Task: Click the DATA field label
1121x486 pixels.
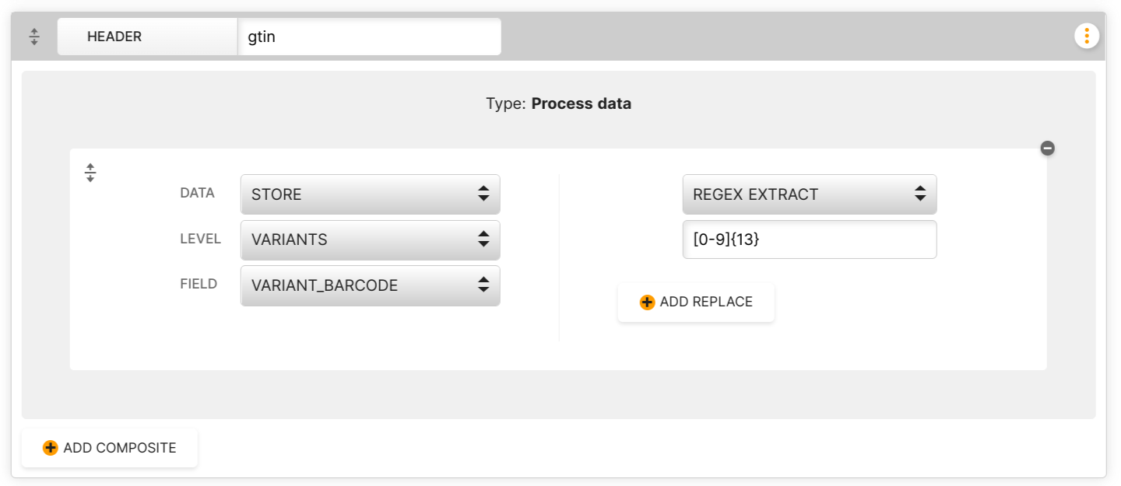Action: [x=197, y=194]
